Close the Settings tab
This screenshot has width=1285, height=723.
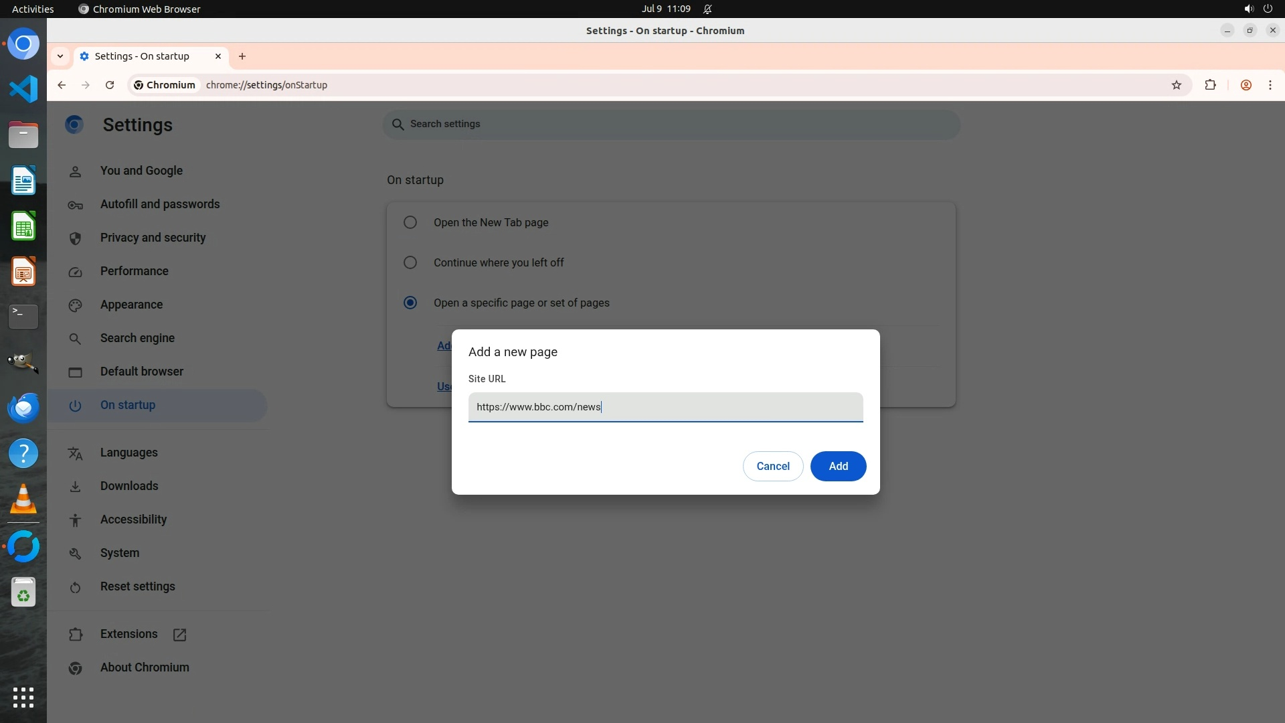tap(218, 56)
